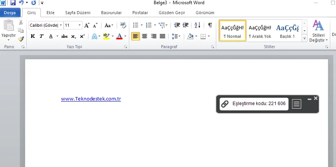Sort text with the A-Z sort icon
336x167 pixels.
[x=197, y=26]
